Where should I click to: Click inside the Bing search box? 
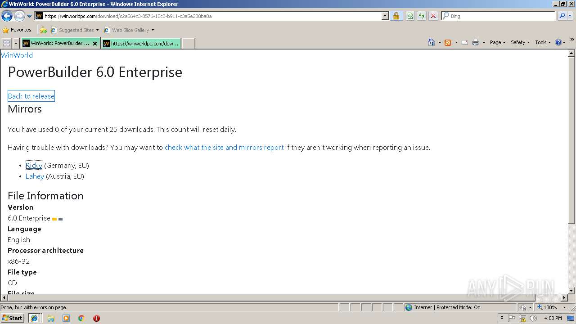pos(498,16)
